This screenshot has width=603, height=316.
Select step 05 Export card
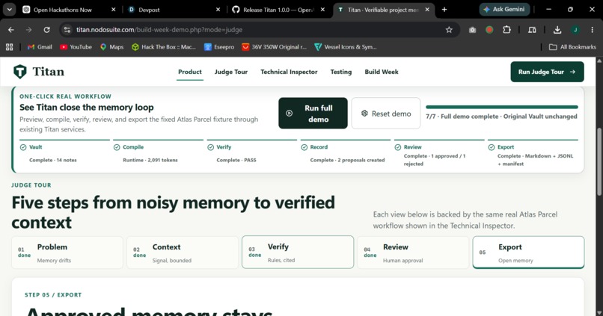point(528,253)
